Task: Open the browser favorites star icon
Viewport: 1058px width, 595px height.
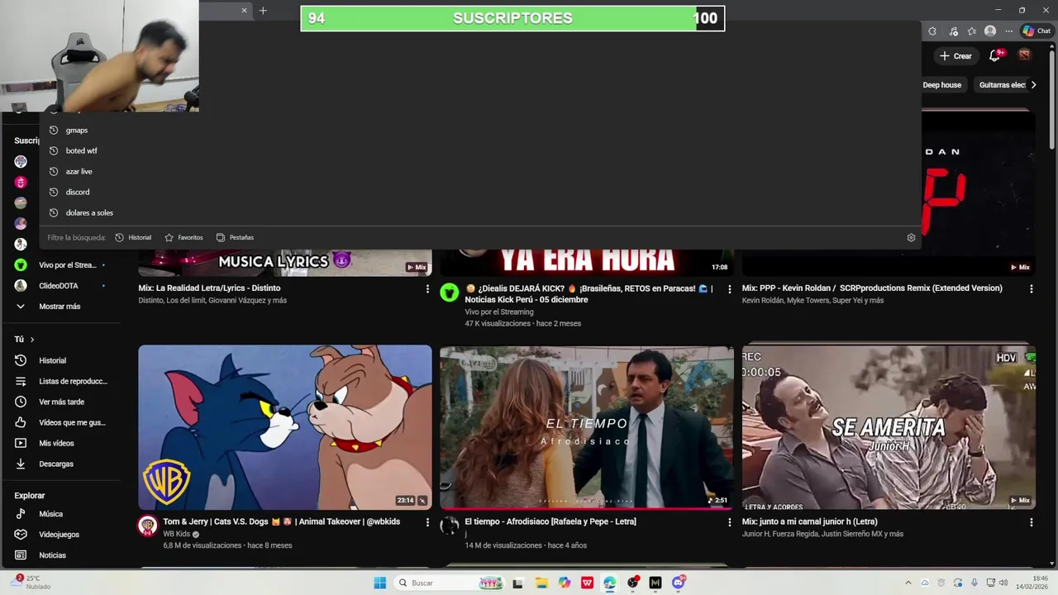Action: tap(972, 31)
